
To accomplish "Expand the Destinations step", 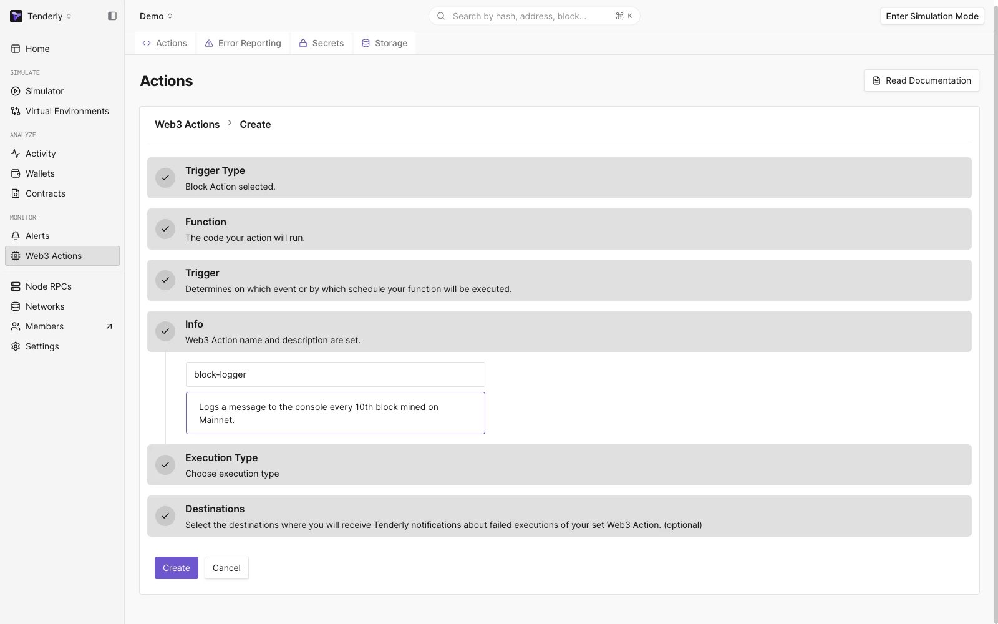I will click(559, 516).
